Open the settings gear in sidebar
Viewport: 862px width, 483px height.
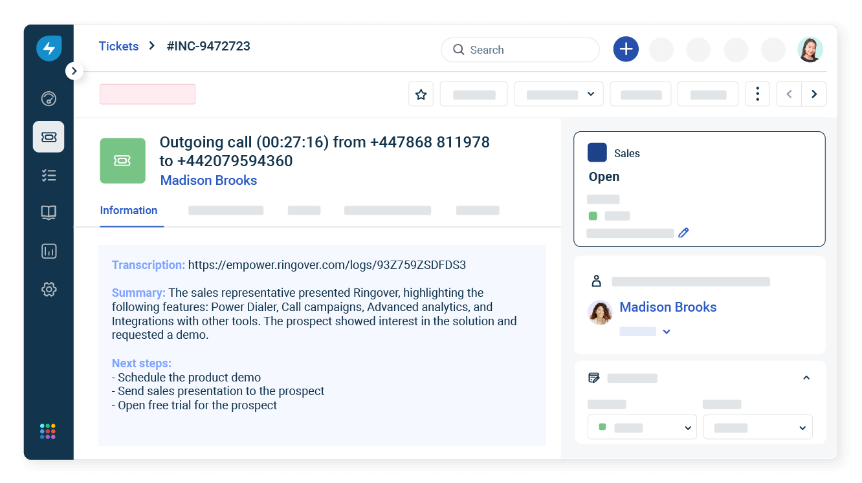49,289
